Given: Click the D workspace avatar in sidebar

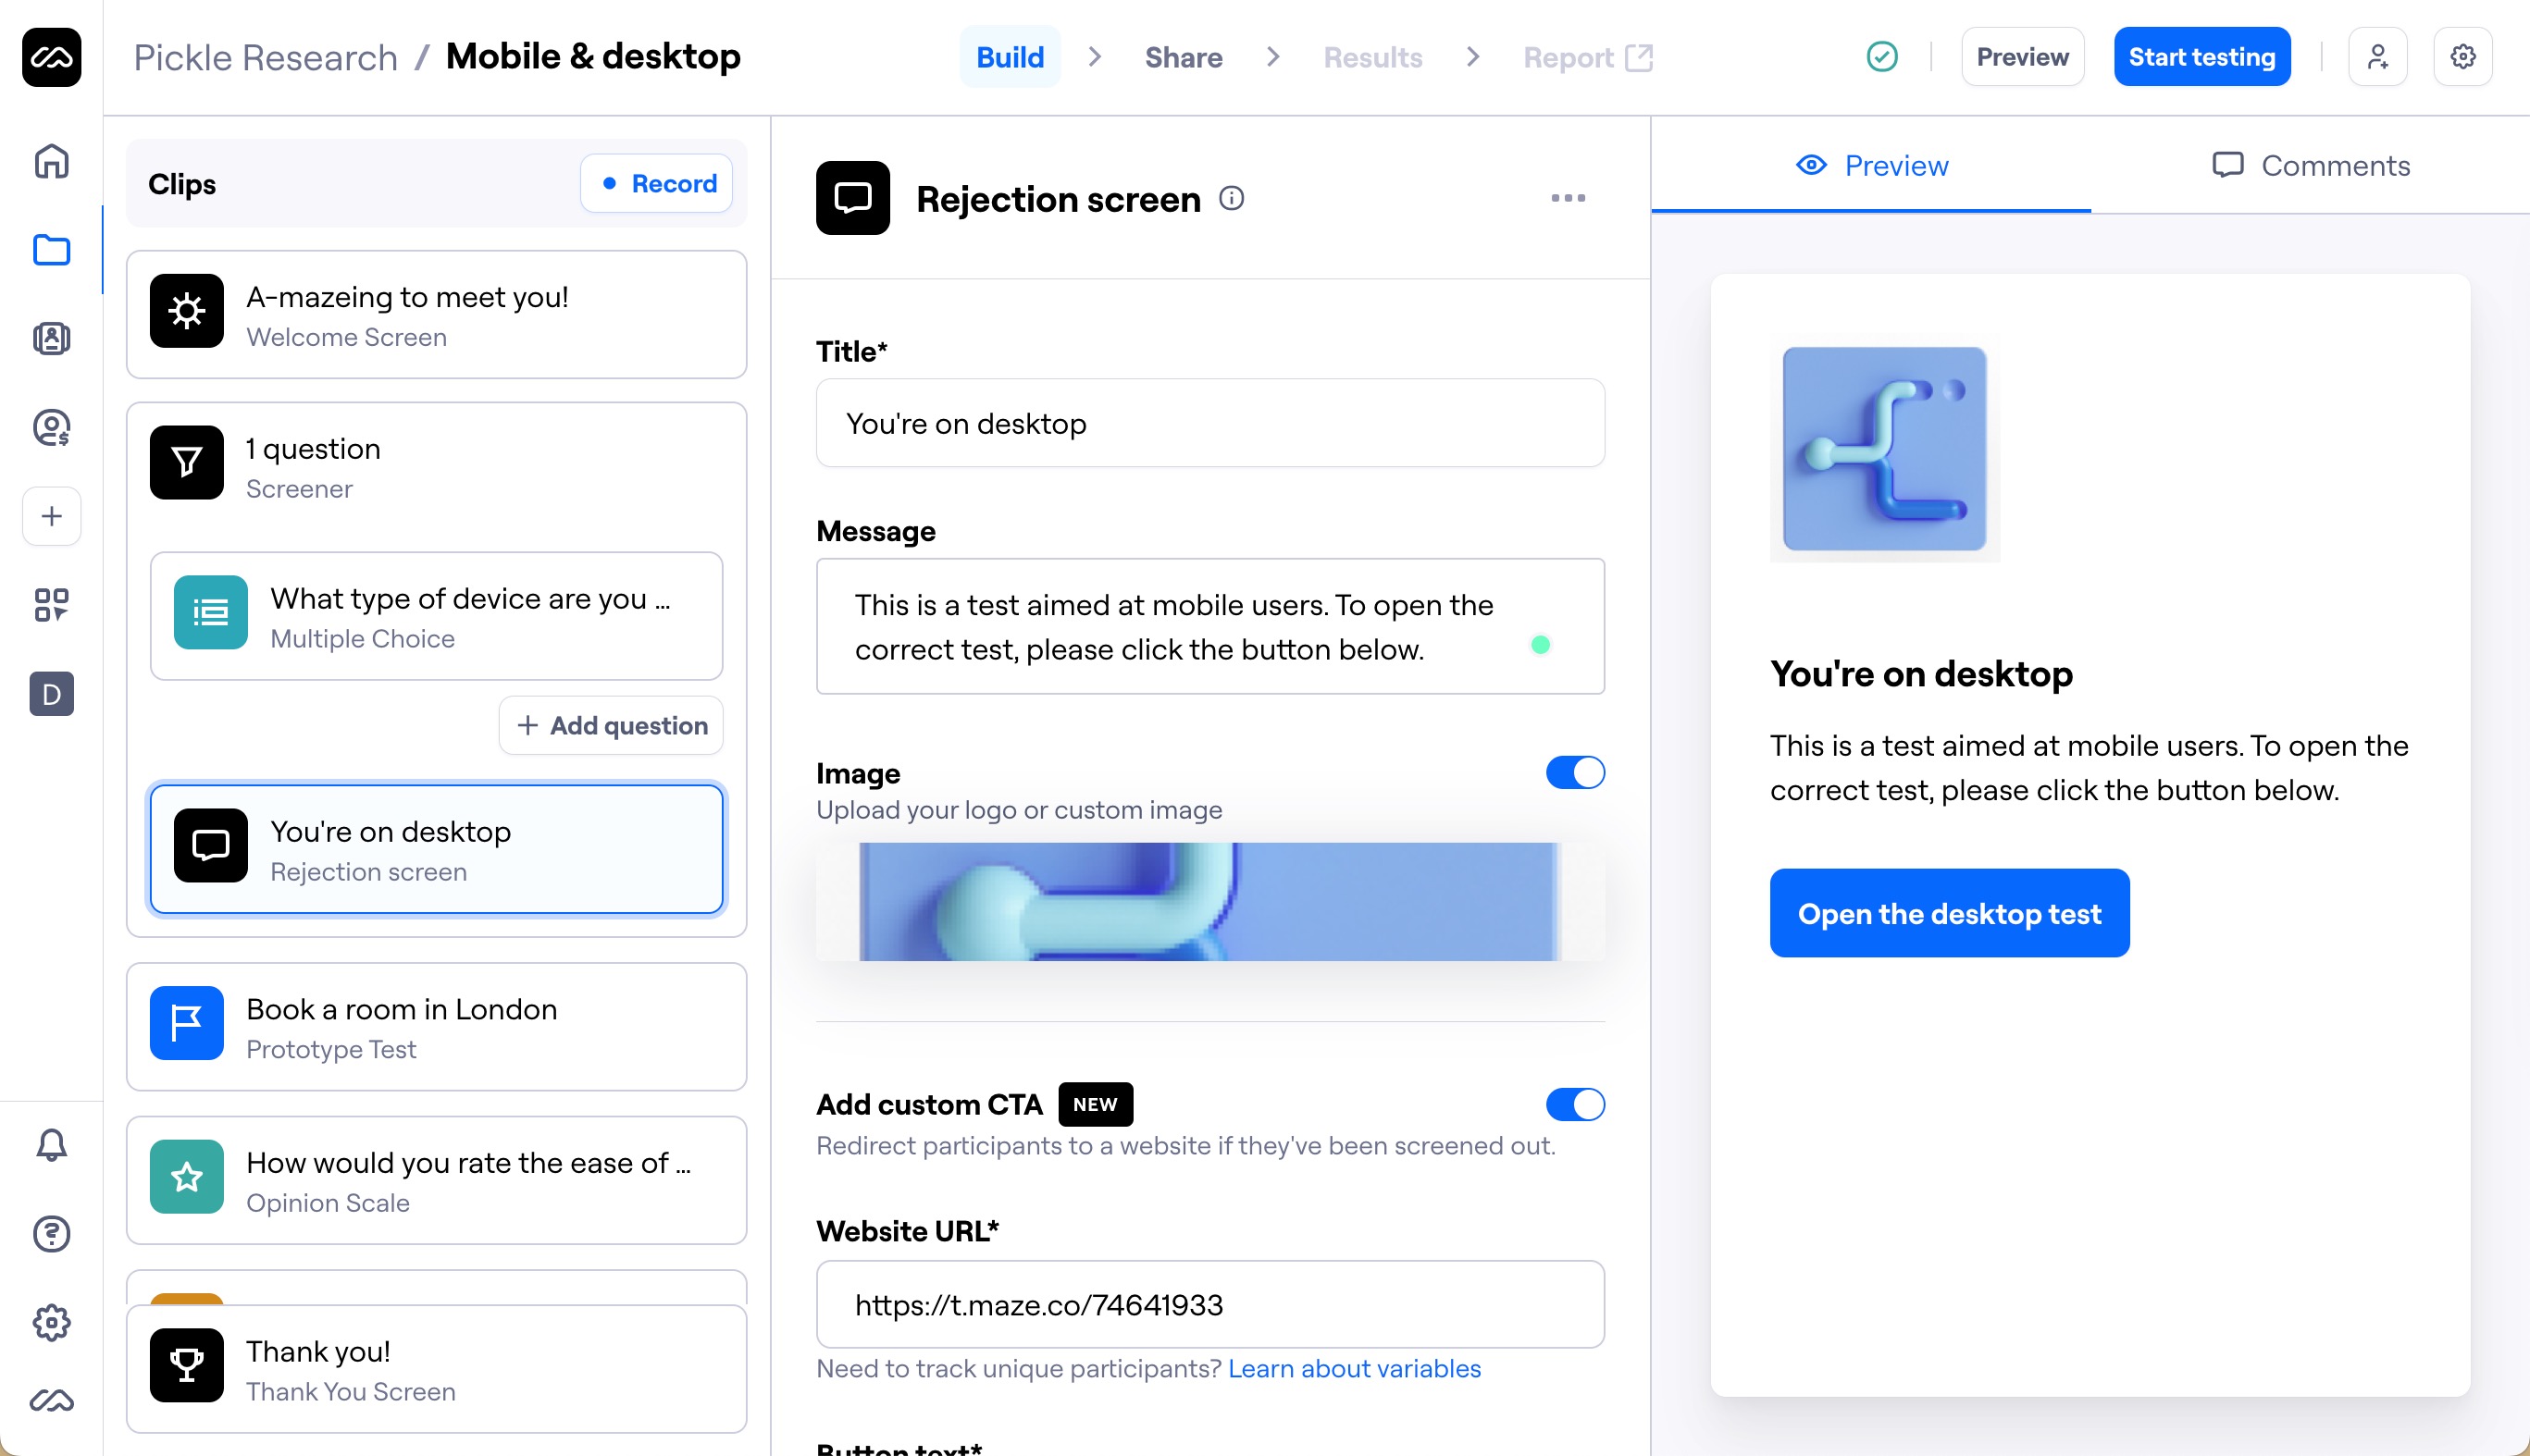Looking at the screenshot, I should (x=51, y=694).
